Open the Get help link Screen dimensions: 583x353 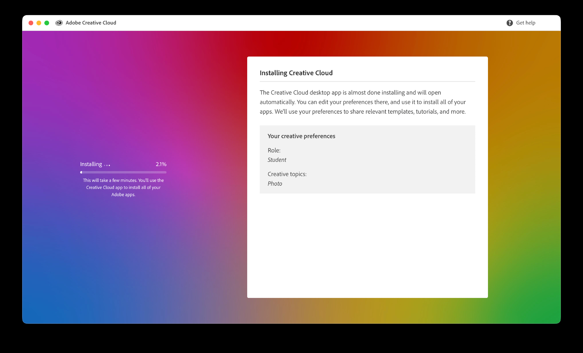pos(526,23)
